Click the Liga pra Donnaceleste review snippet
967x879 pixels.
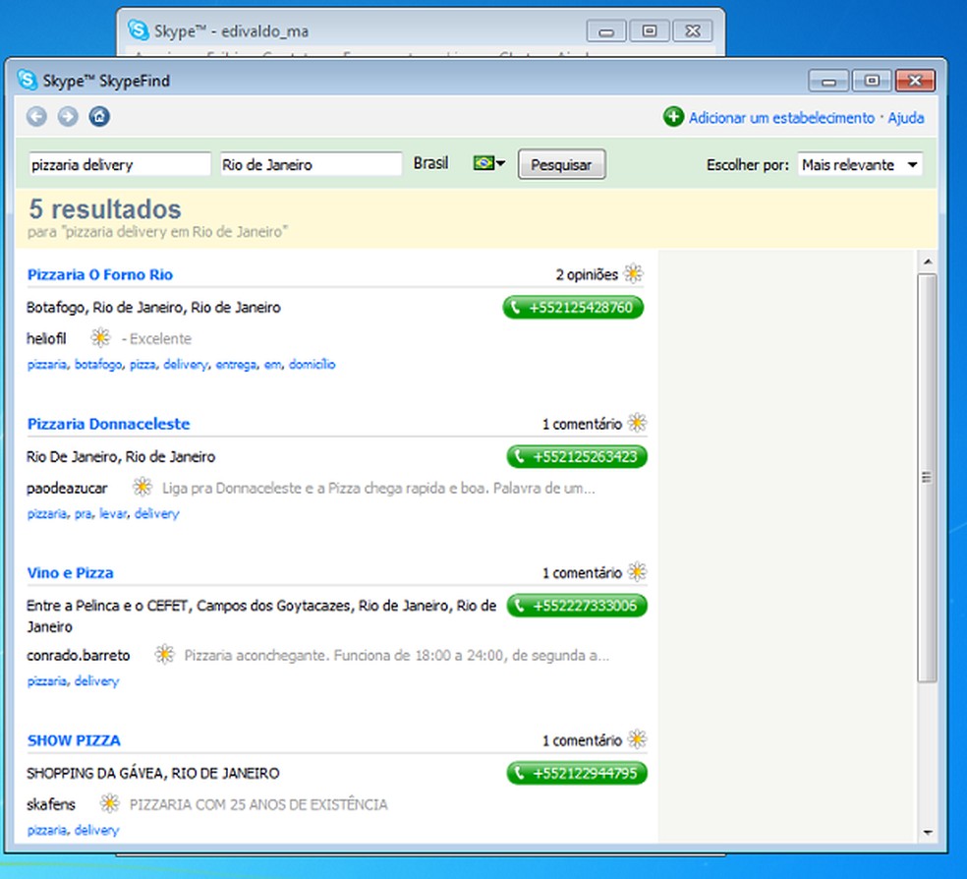[x=378, y=488]
